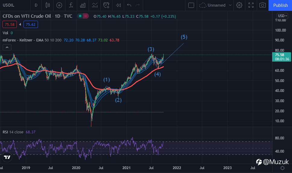
Task: Collapse the indicator legend with chevron
Action: (7, 47)
